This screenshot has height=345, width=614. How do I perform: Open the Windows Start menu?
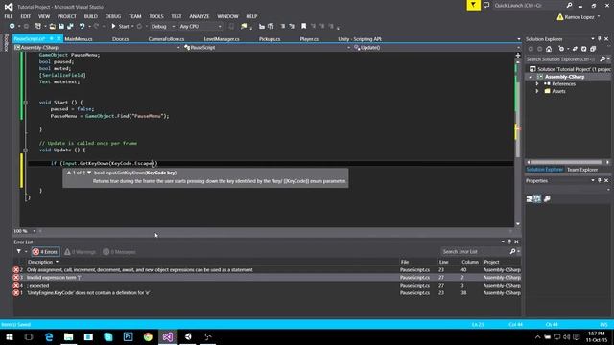9,336
